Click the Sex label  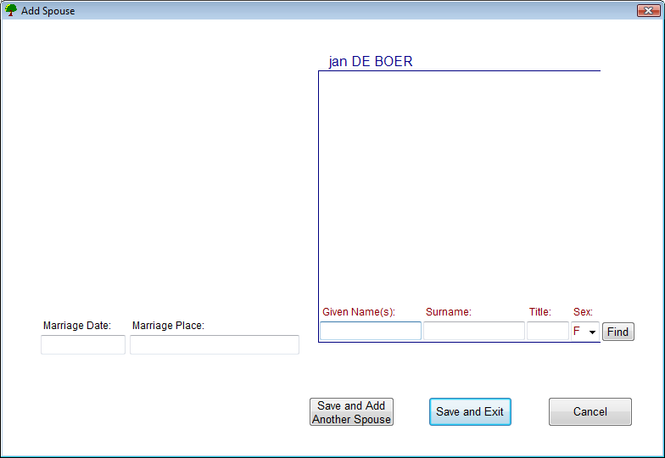coord(583,312)
